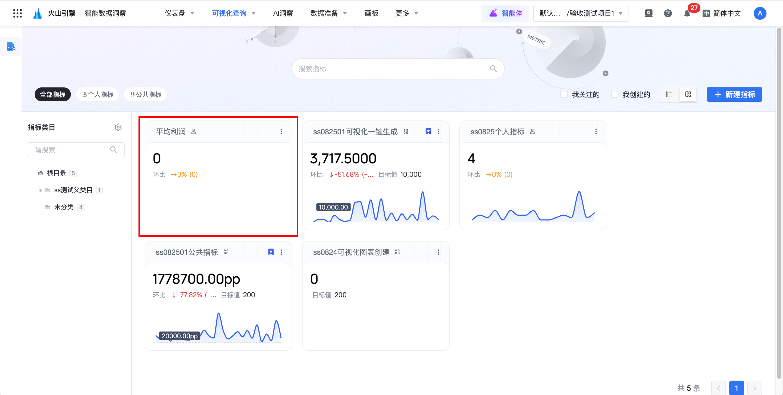
Task: Toggle bookmark on ss082501公共指标 card
Action: tap(271, 252)
